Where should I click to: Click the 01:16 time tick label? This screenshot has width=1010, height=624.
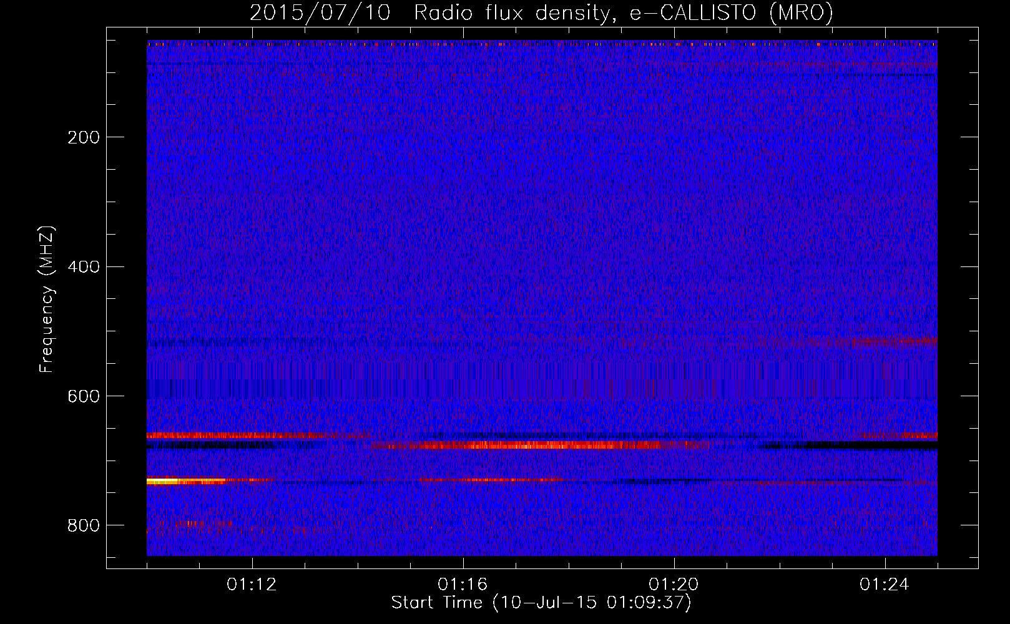tap(463, 585)
